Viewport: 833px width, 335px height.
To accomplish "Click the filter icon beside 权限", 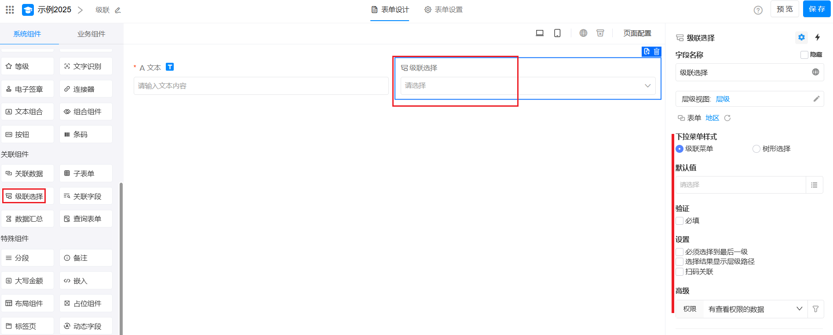I will click(x=815, y=309).
